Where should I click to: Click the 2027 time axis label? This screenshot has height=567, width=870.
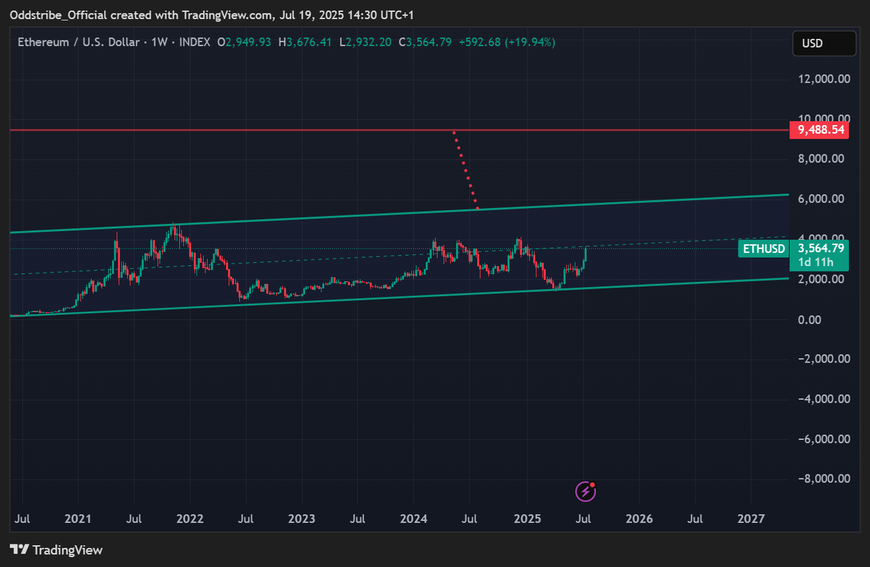(x=751, y=519)
